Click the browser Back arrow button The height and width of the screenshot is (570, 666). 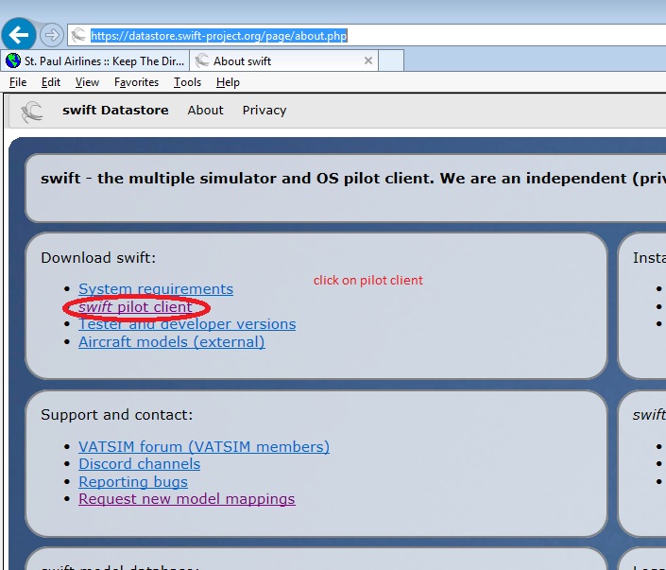point(19,34)
